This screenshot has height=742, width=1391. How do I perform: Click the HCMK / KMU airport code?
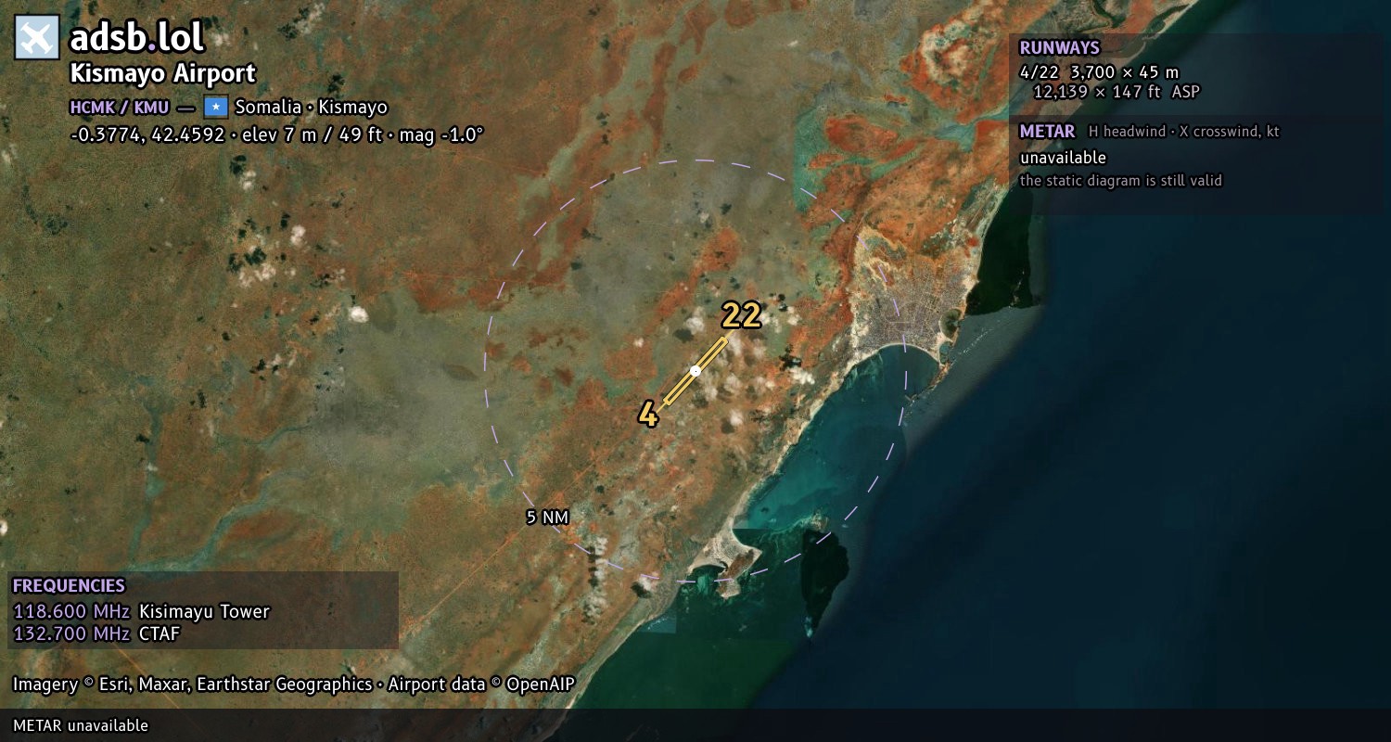(x=120, y=107)
